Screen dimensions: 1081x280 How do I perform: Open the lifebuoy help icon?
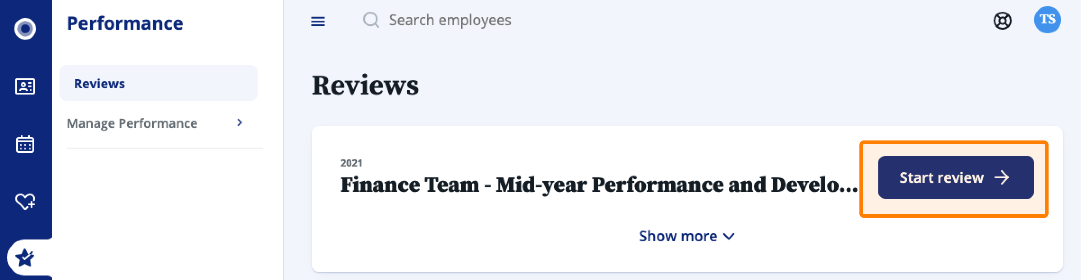[x=1002, y=21]
